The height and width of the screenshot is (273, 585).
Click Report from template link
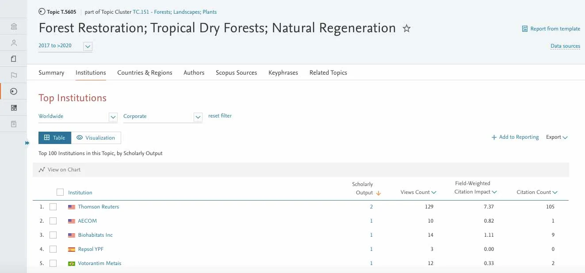pyautogui.click(x=551, y=29)
